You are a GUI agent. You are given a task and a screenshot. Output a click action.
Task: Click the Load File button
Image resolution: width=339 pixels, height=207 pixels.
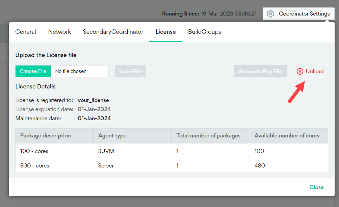(130, 71)
